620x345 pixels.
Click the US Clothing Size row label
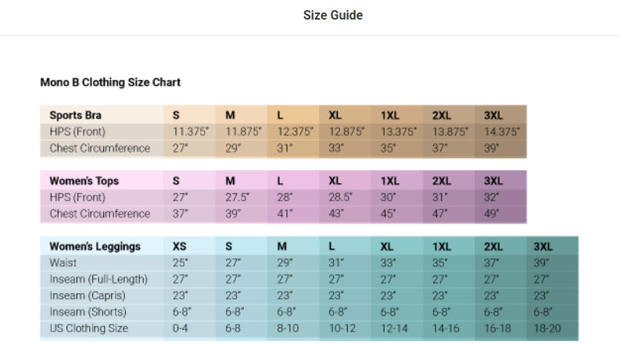tap(88, 329)
